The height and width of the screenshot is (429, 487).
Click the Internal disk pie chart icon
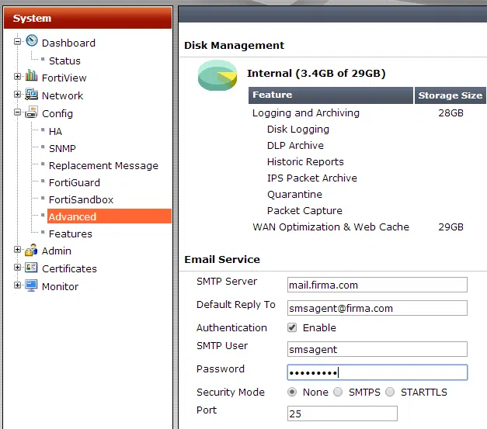pos(217,75)
